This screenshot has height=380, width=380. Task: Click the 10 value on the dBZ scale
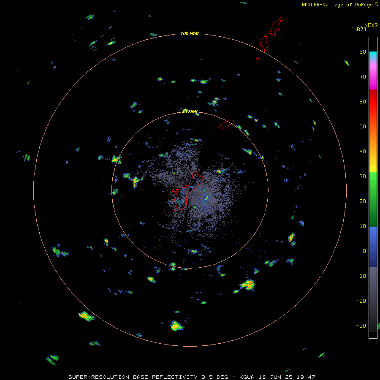363,226
